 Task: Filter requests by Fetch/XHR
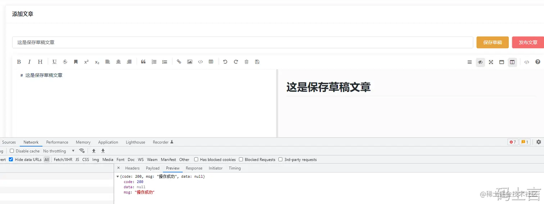pyautogui.click(x=63, y=159)
